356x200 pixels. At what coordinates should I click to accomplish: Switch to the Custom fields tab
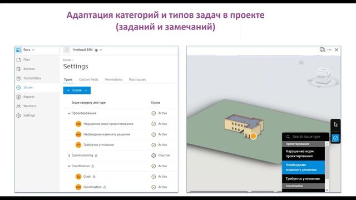(88, 79)
